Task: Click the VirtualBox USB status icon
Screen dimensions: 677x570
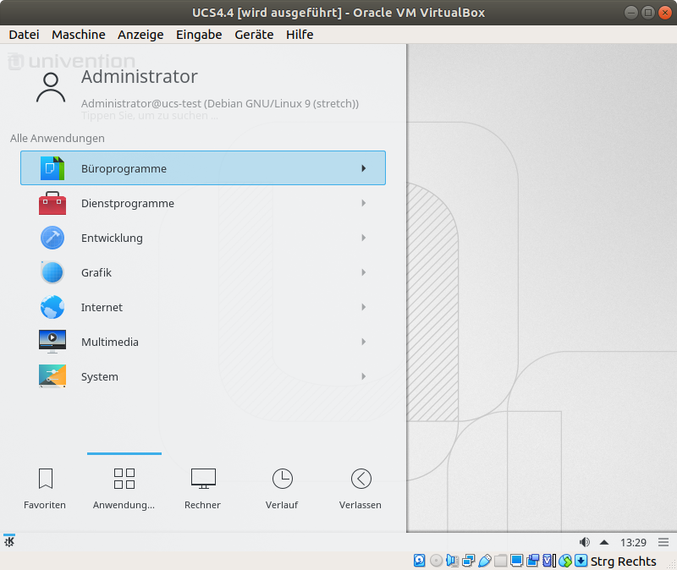Action: [x=484, y=561]
